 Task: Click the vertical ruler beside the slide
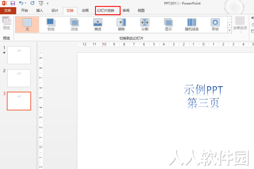pos(41,111)
